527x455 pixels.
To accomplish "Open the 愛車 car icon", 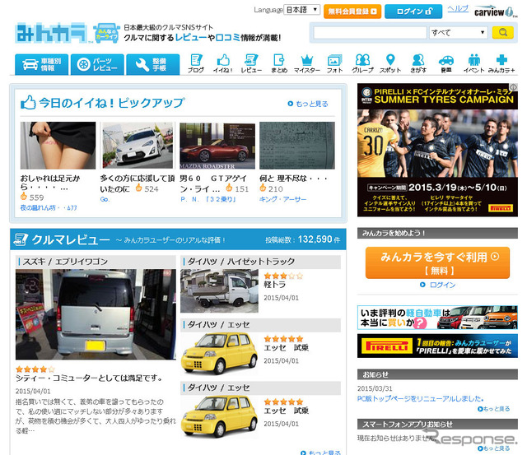I will click(446, 63).
